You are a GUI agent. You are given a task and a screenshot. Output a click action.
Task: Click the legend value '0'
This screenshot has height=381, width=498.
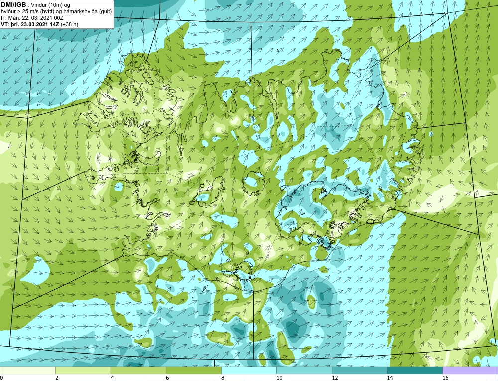[x=1, y=378]
